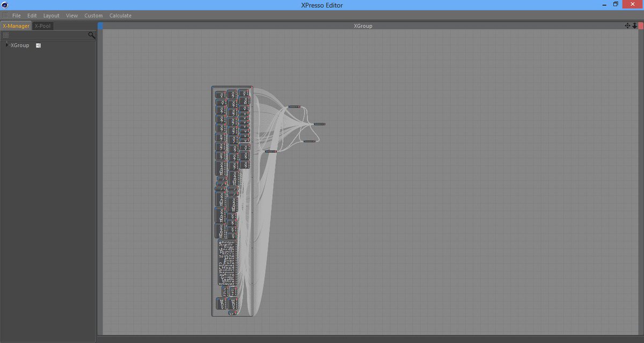Select XGroup in the X-Manager tree
Image resolution: width=644 pixels, height=343 pixels.
pyautogui.click(x=20, y=46)
